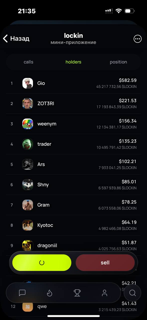
Task: Open the three-dots more options menu
Action: 138,39
